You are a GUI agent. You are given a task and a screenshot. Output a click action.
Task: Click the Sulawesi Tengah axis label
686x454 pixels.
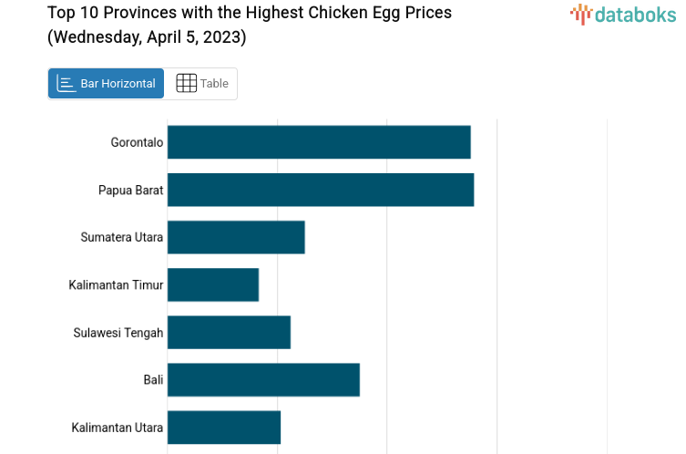[x=118, y=332]
